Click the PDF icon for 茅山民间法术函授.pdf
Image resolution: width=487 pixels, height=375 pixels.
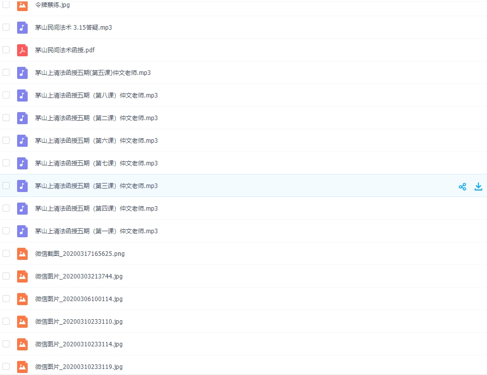(x=22, y=50)
